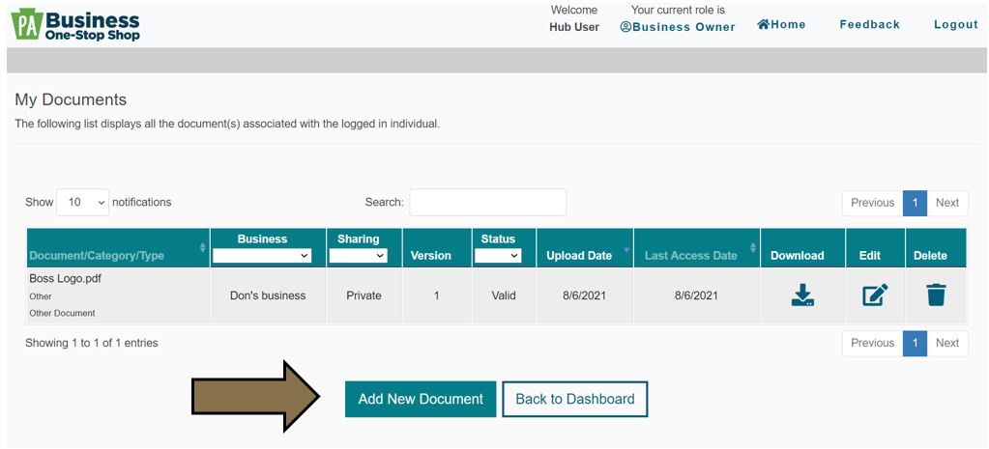Viewport: 989px width, 449px height.
Task: Click the Boss Logo.pdf file name
Action: click(x=66, y=280)
